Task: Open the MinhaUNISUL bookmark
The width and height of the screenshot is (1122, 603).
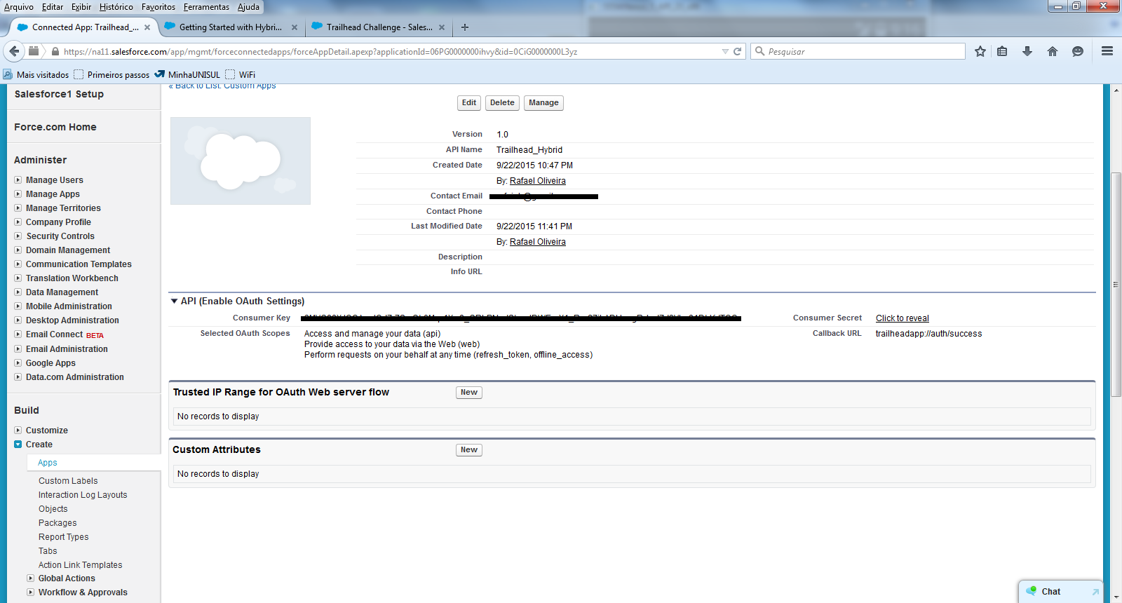Action: point(187,75)
